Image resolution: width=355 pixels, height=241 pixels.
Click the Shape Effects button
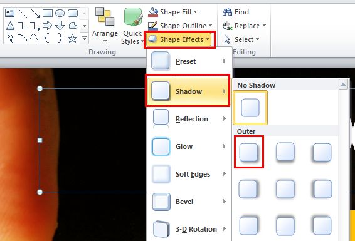(179, 39)
